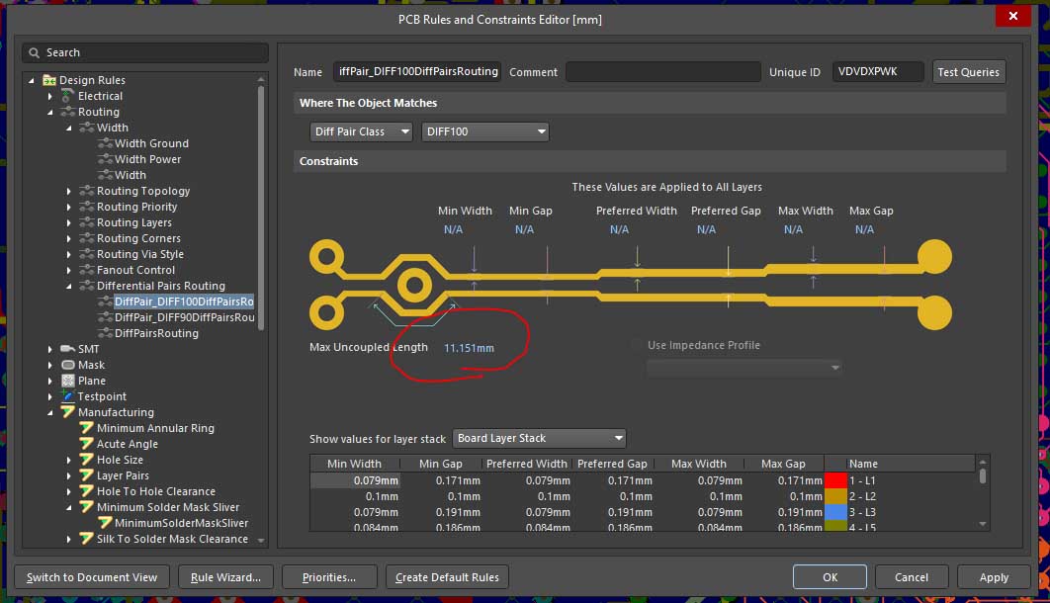Expand the Routing Topology tree node
The image size is (1050, 603).
[69, 191]
